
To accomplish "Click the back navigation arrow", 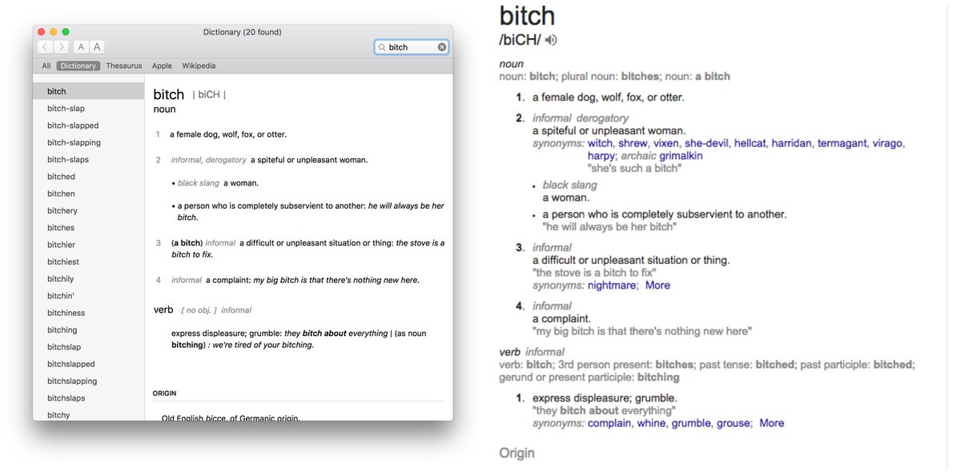I will [45, 47].
